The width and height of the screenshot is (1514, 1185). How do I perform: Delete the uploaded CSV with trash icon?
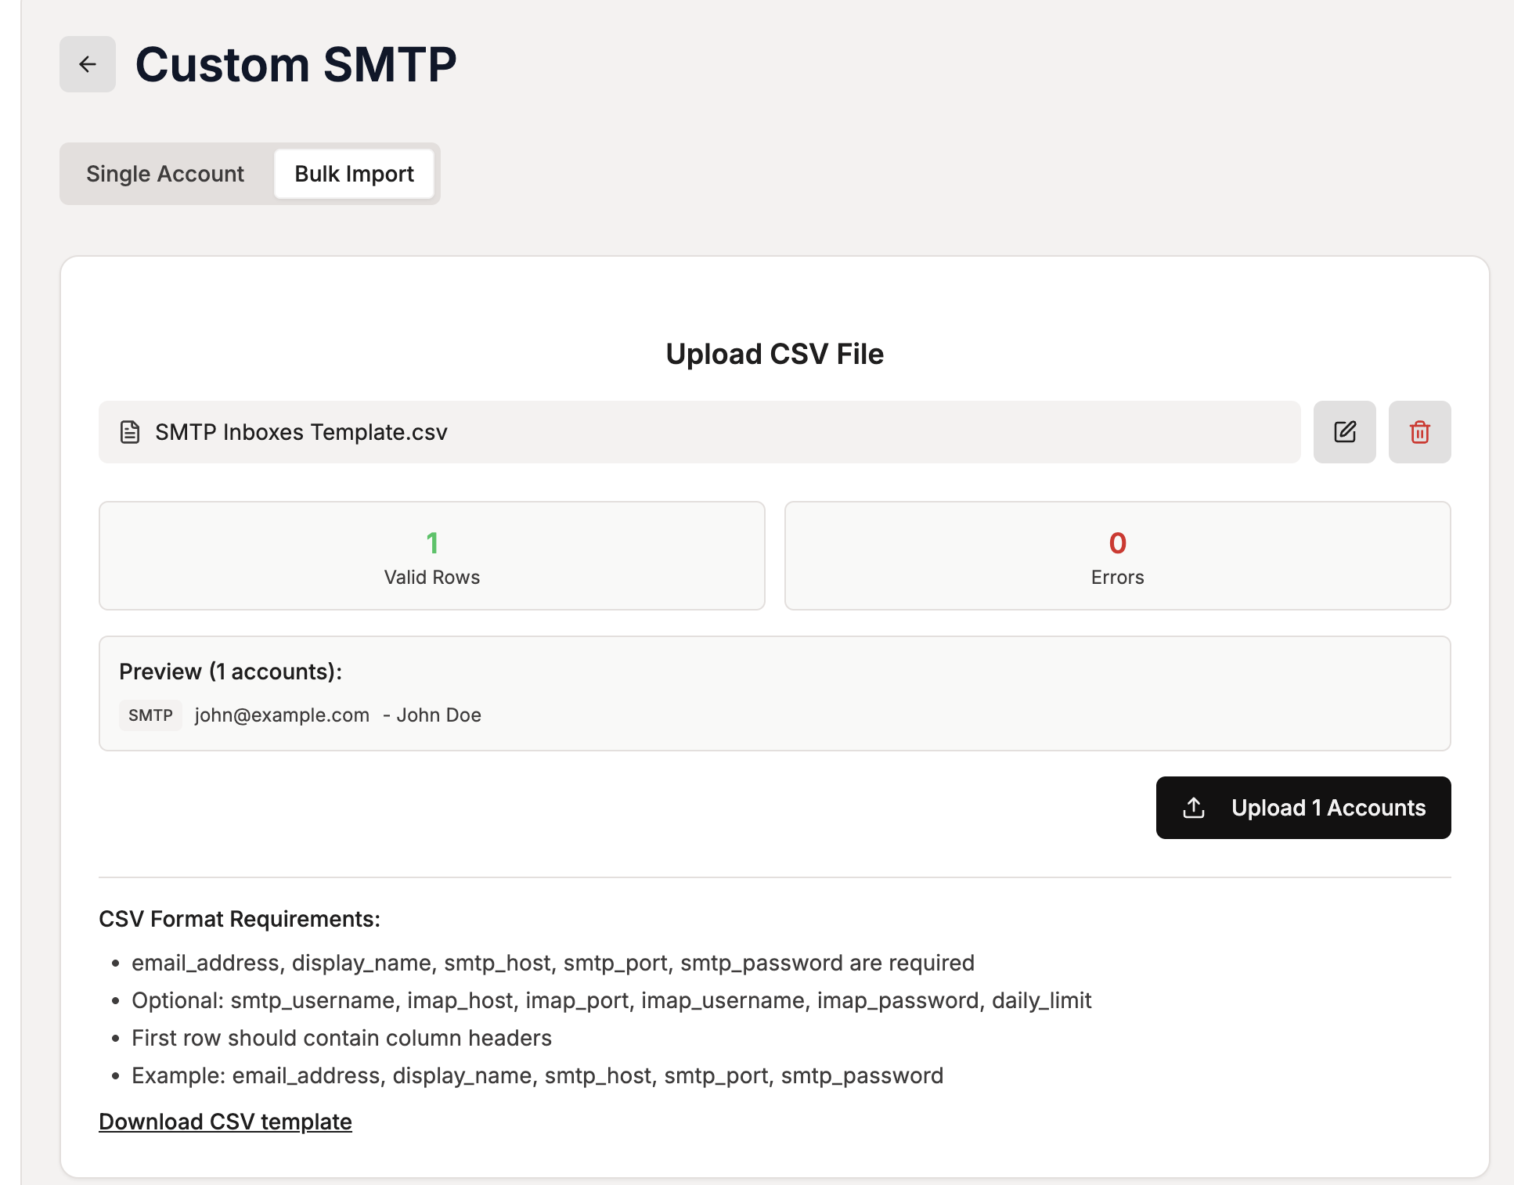click(1419, 432)
